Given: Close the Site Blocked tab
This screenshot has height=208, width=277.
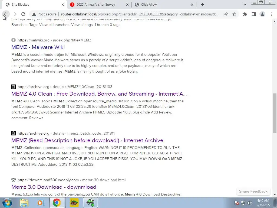Looking at the screenshot, I should pyautogui.click(x=63, y=5).
